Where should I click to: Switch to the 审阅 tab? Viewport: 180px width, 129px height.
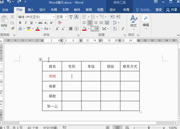coord(89,10)
